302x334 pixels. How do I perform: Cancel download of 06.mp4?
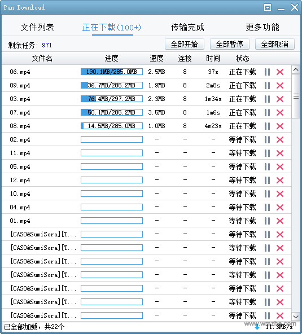(x=280, y=72)
